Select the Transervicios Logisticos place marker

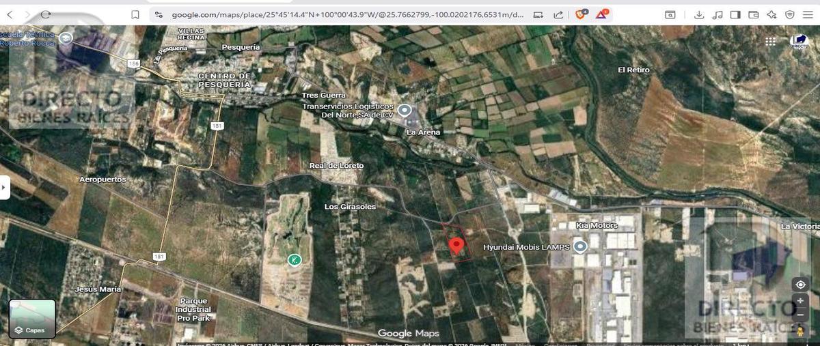[x=405, y=110]
